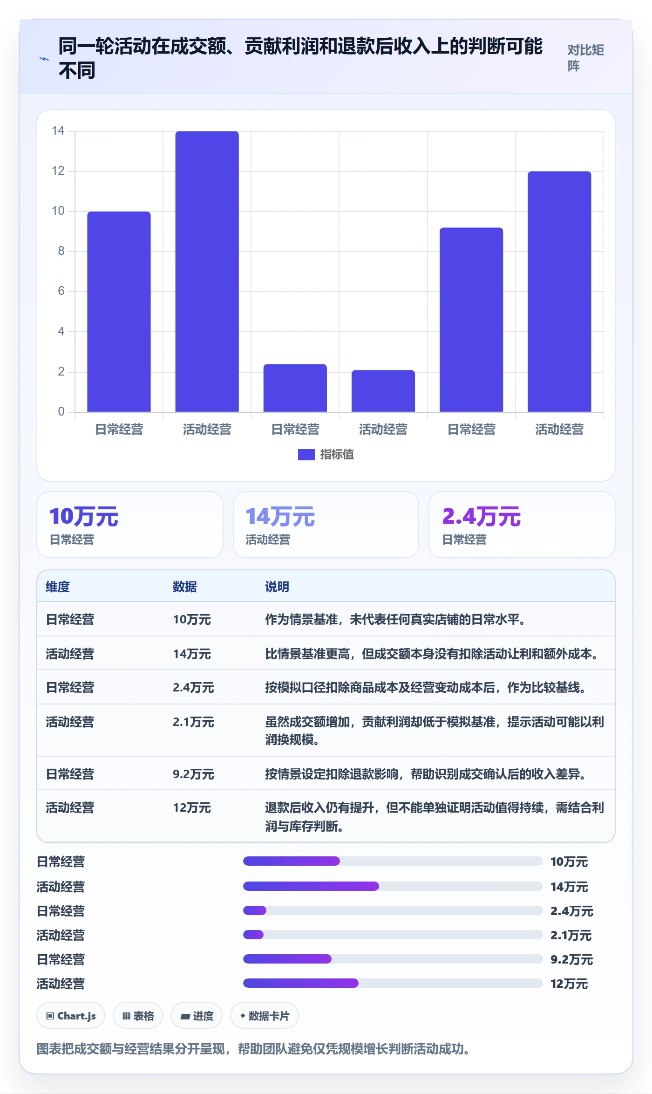Click the progress bar labeled 9.2万元
Viewport: 652px width, 1094px height.
[393, 959]
